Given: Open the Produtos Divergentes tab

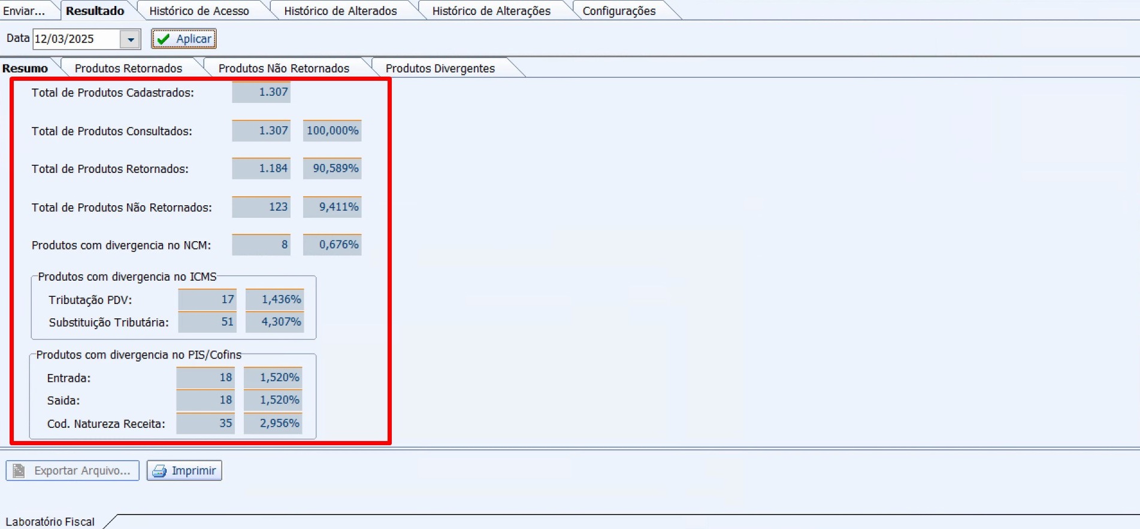Looking at the screenshot, I should pyautogui.click(x=440, y=68).
